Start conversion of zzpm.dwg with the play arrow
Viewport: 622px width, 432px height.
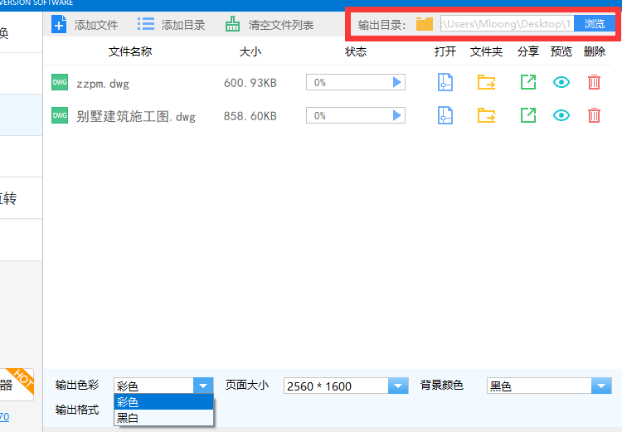(396, 82)
